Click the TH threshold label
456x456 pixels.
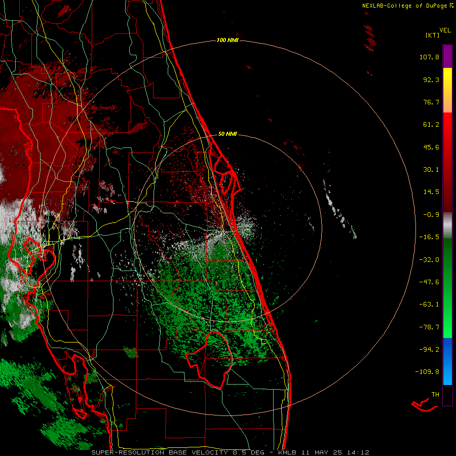pos(435,395)
